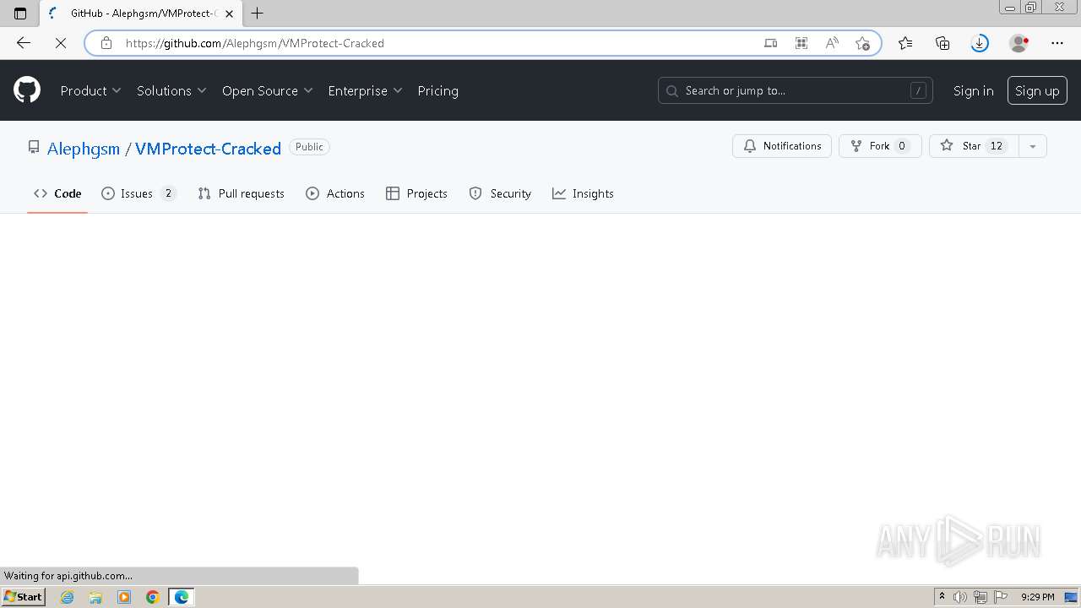Open the Favorites list icon
This screenshot has height=608, width=1081.
[905, 43]
